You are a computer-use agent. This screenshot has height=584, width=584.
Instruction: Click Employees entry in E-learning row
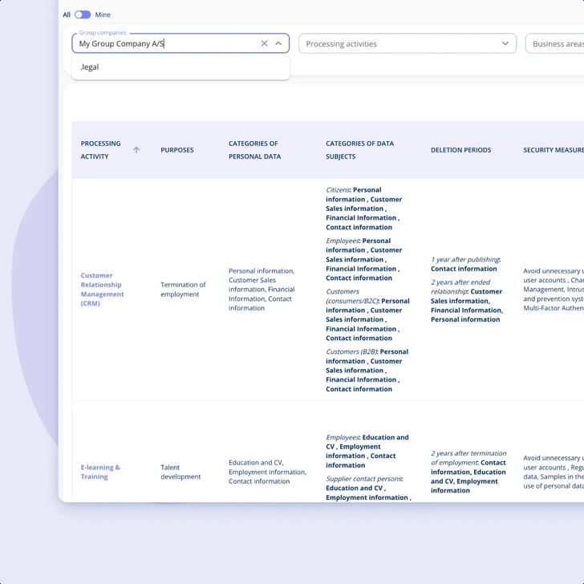[367, 451]
